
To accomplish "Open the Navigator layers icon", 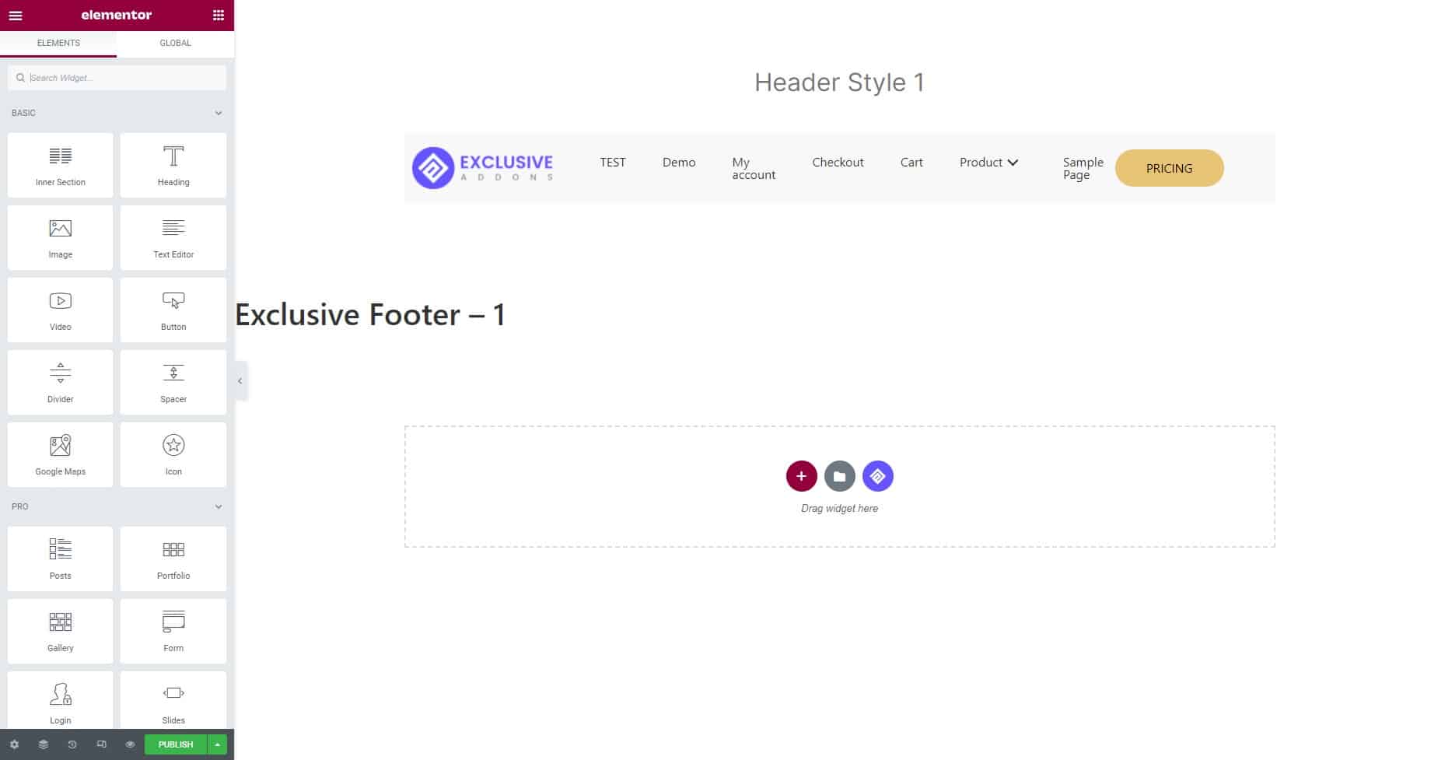I will 44,744.
